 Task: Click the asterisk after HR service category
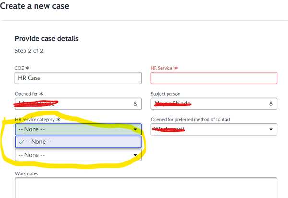[58, 120]
